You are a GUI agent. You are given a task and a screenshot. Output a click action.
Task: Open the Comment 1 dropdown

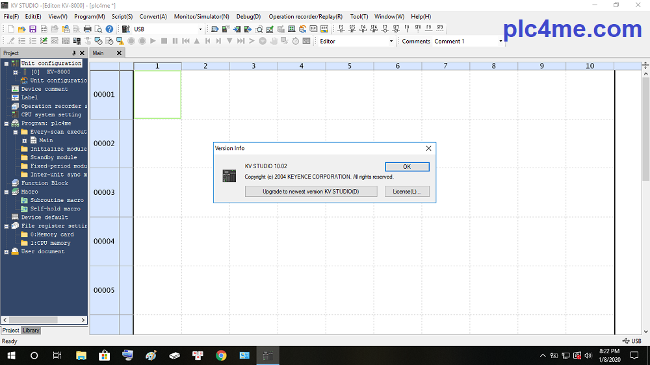point(500,41)
